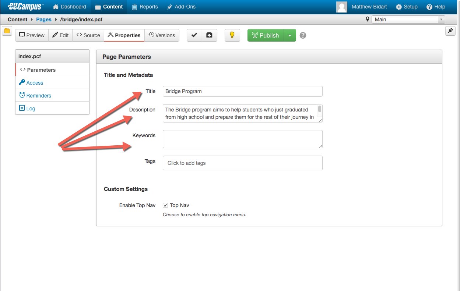
Task: Click the user avatar thumbnail
Action: [x=342, y=7]
